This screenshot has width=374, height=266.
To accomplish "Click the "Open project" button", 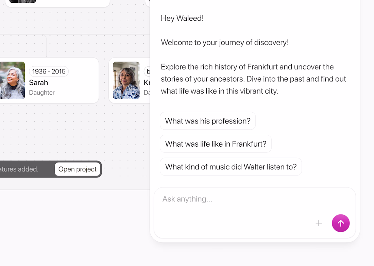I will [77, 169].
